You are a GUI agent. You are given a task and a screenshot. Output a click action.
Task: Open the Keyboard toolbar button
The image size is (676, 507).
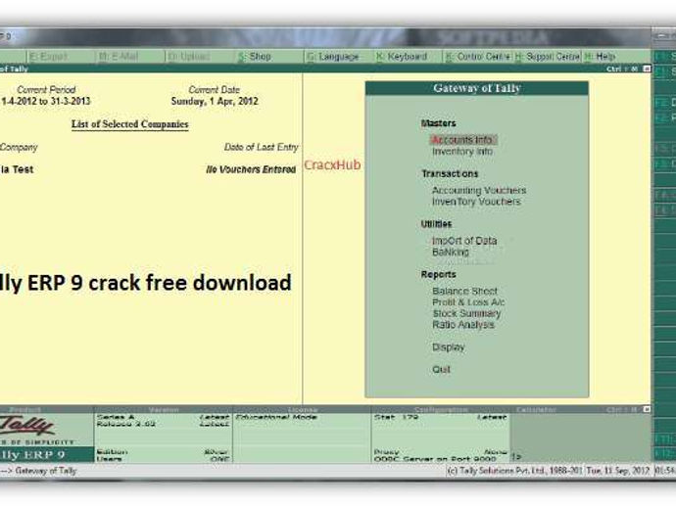coord(402,57)
